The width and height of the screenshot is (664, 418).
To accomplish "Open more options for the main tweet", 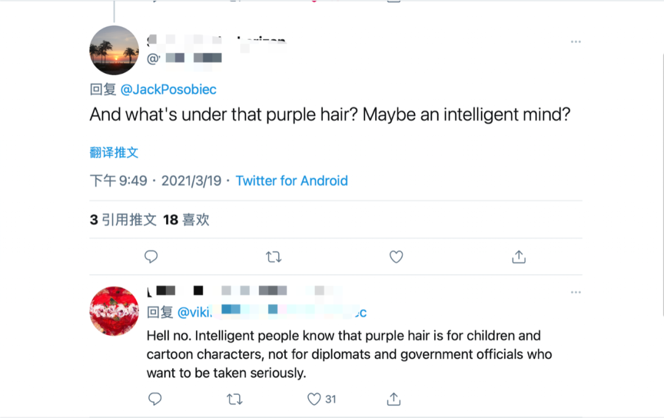I will 575,42.
